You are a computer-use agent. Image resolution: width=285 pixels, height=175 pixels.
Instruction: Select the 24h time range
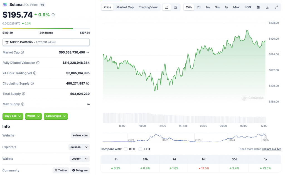(x=189, y=7)
